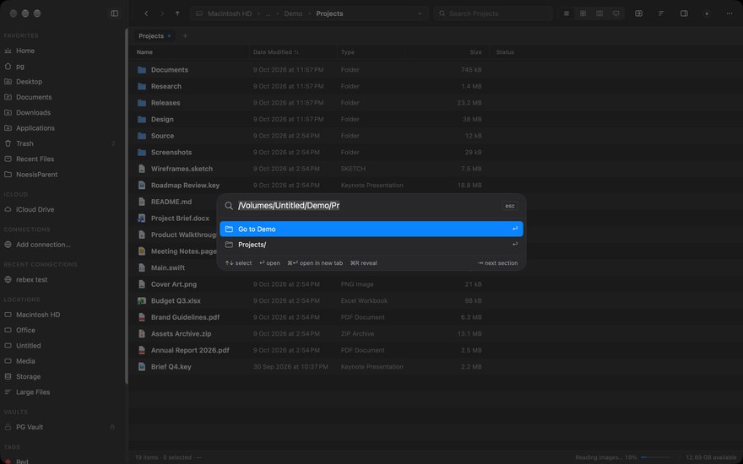Toggle the inspector panel icon

pyautogui.click(x=684, y=13)
